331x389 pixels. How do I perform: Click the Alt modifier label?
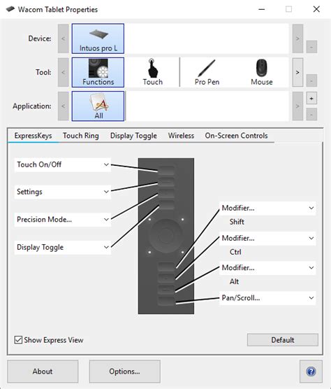234,281
